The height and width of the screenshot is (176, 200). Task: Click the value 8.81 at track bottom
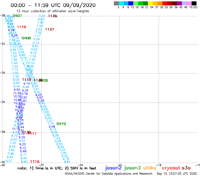67,162
